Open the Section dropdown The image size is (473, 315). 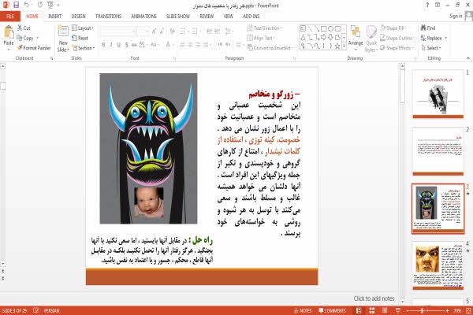coord(84,48)
